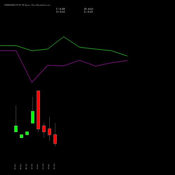
Task: Click the close value C: 0.30
Action: (61, 9)
